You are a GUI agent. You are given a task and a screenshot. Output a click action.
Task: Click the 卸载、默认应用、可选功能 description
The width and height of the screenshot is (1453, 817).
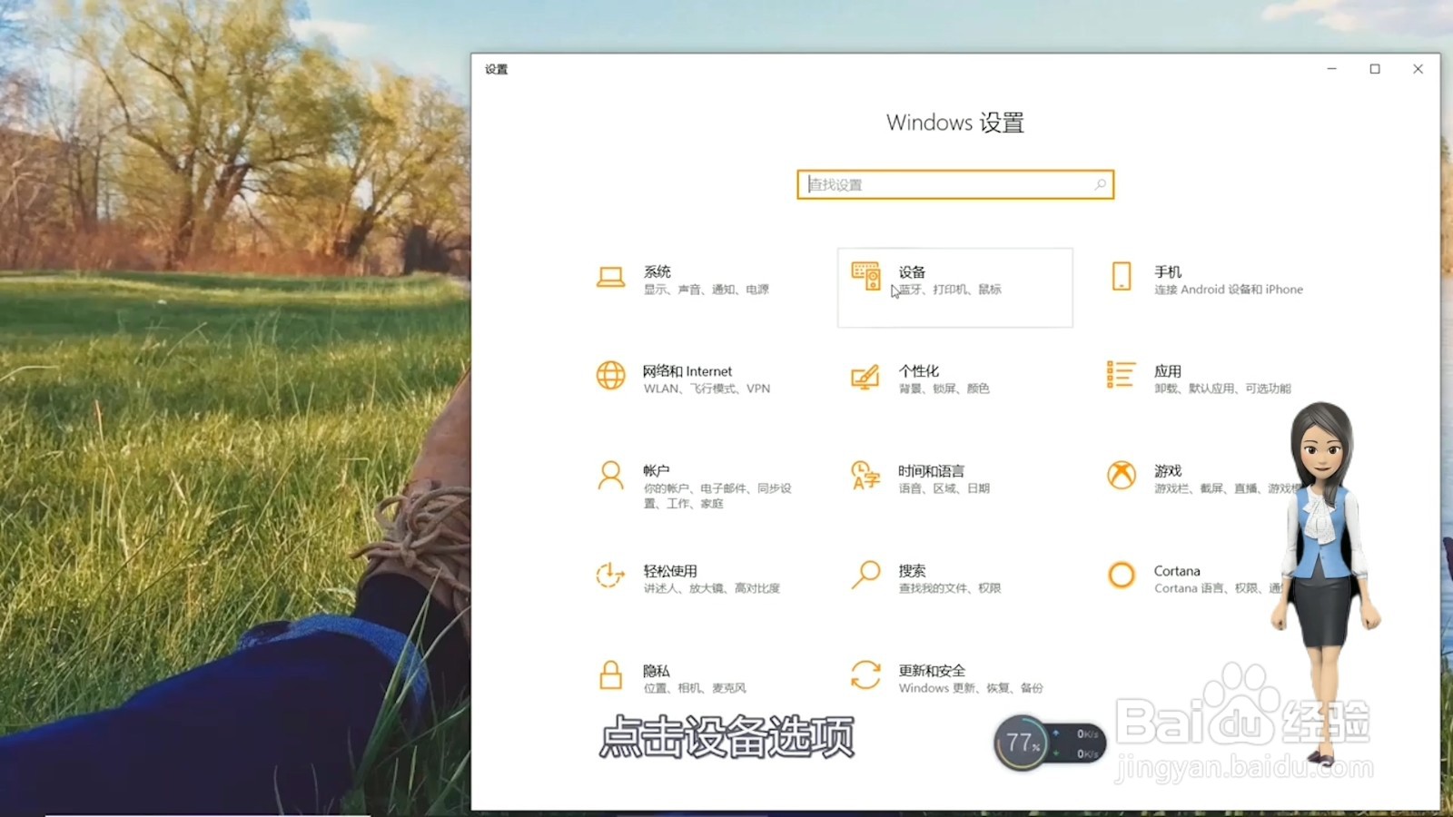pos(1222,389)
